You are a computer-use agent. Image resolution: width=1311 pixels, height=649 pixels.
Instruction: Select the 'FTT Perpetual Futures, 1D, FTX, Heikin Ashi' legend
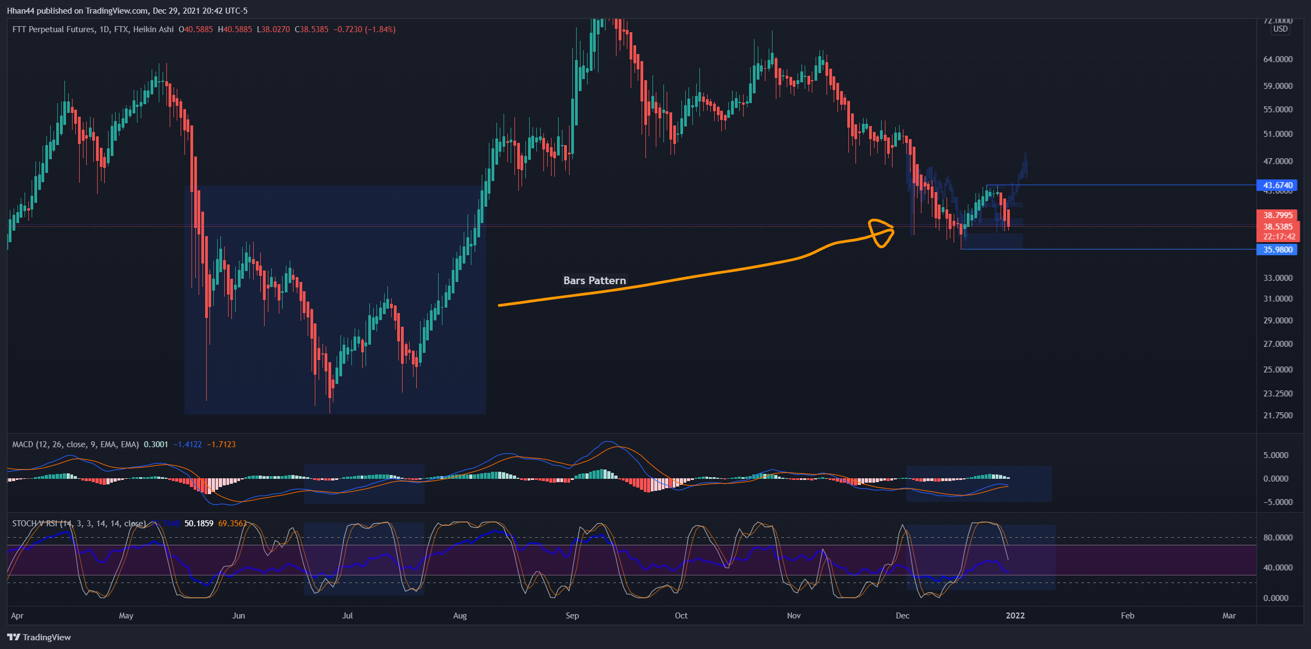[93, 29]
